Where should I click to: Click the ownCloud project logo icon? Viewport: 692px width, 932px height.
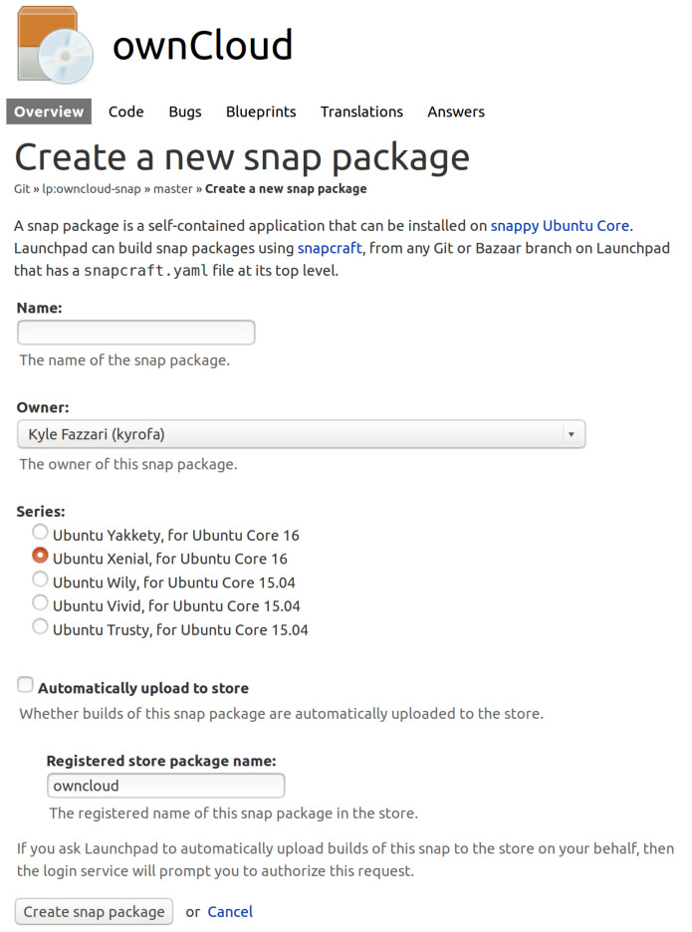click(56, 45)
